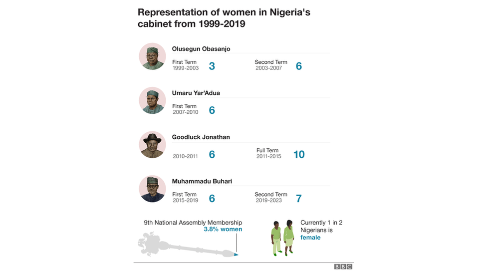Click the infographic title about Nigeria's cabinet
487x274 pixels.
tap(224, 18)
